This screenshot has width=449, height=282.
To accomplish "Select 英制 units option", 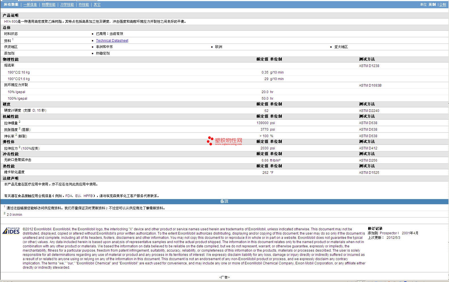I will coord(432,5).
